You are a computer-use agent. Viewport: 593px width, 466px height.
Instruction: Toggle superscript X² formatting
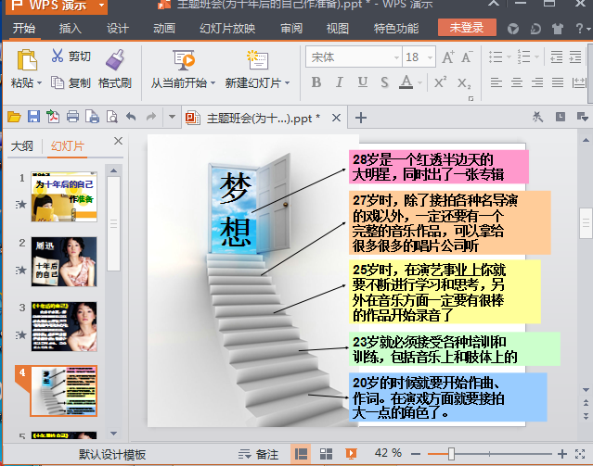pos(440,82)
